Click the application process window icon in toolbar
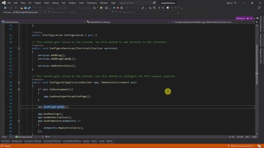Viewport: 264px width, 148px height. tap(106, 8)
